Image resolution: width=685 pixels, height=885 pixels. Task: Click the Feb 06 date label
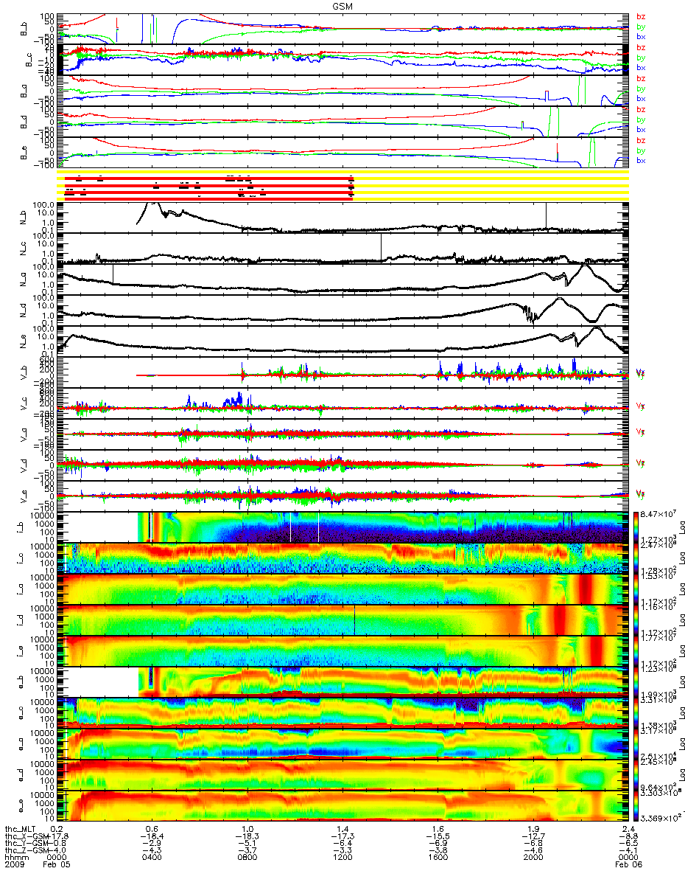pos(628,866)
